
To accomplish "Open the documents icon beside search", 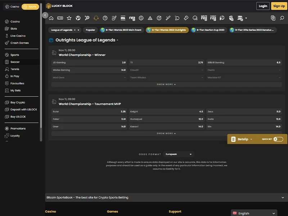I will [273, 18].
